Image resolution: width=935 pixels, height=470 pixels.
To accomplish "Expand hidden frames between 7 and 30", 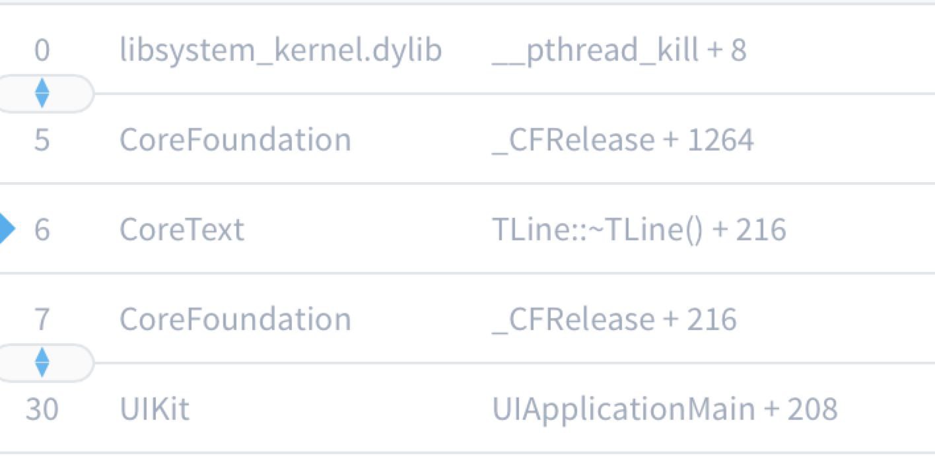I will (42, 362).
